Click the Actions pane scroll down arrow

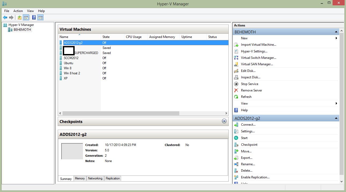(x=341, y=181)
